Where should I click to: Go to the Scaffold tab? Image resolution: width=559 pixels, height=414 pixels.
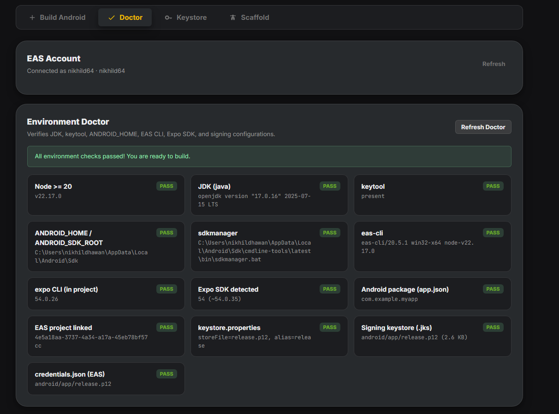point(249,18)
